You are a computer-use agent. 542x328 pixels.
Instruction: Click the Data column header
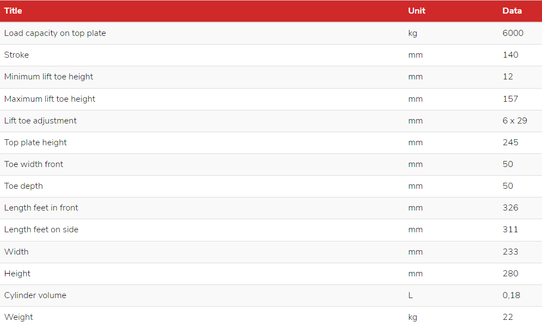[x=512, y=11]
